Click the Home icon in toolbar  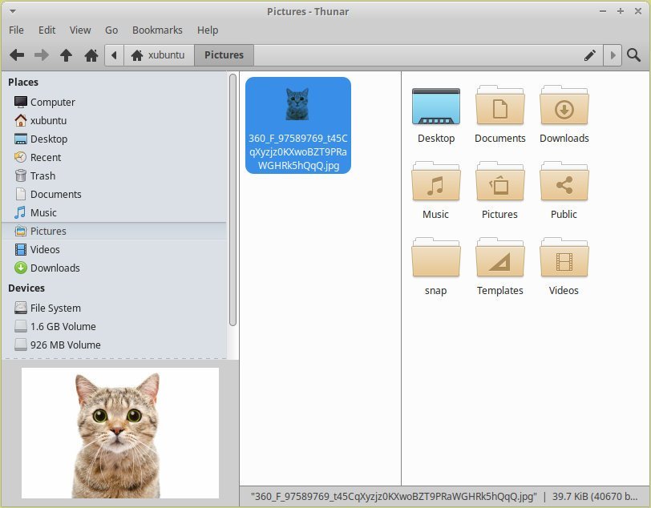tap(91, 55)
